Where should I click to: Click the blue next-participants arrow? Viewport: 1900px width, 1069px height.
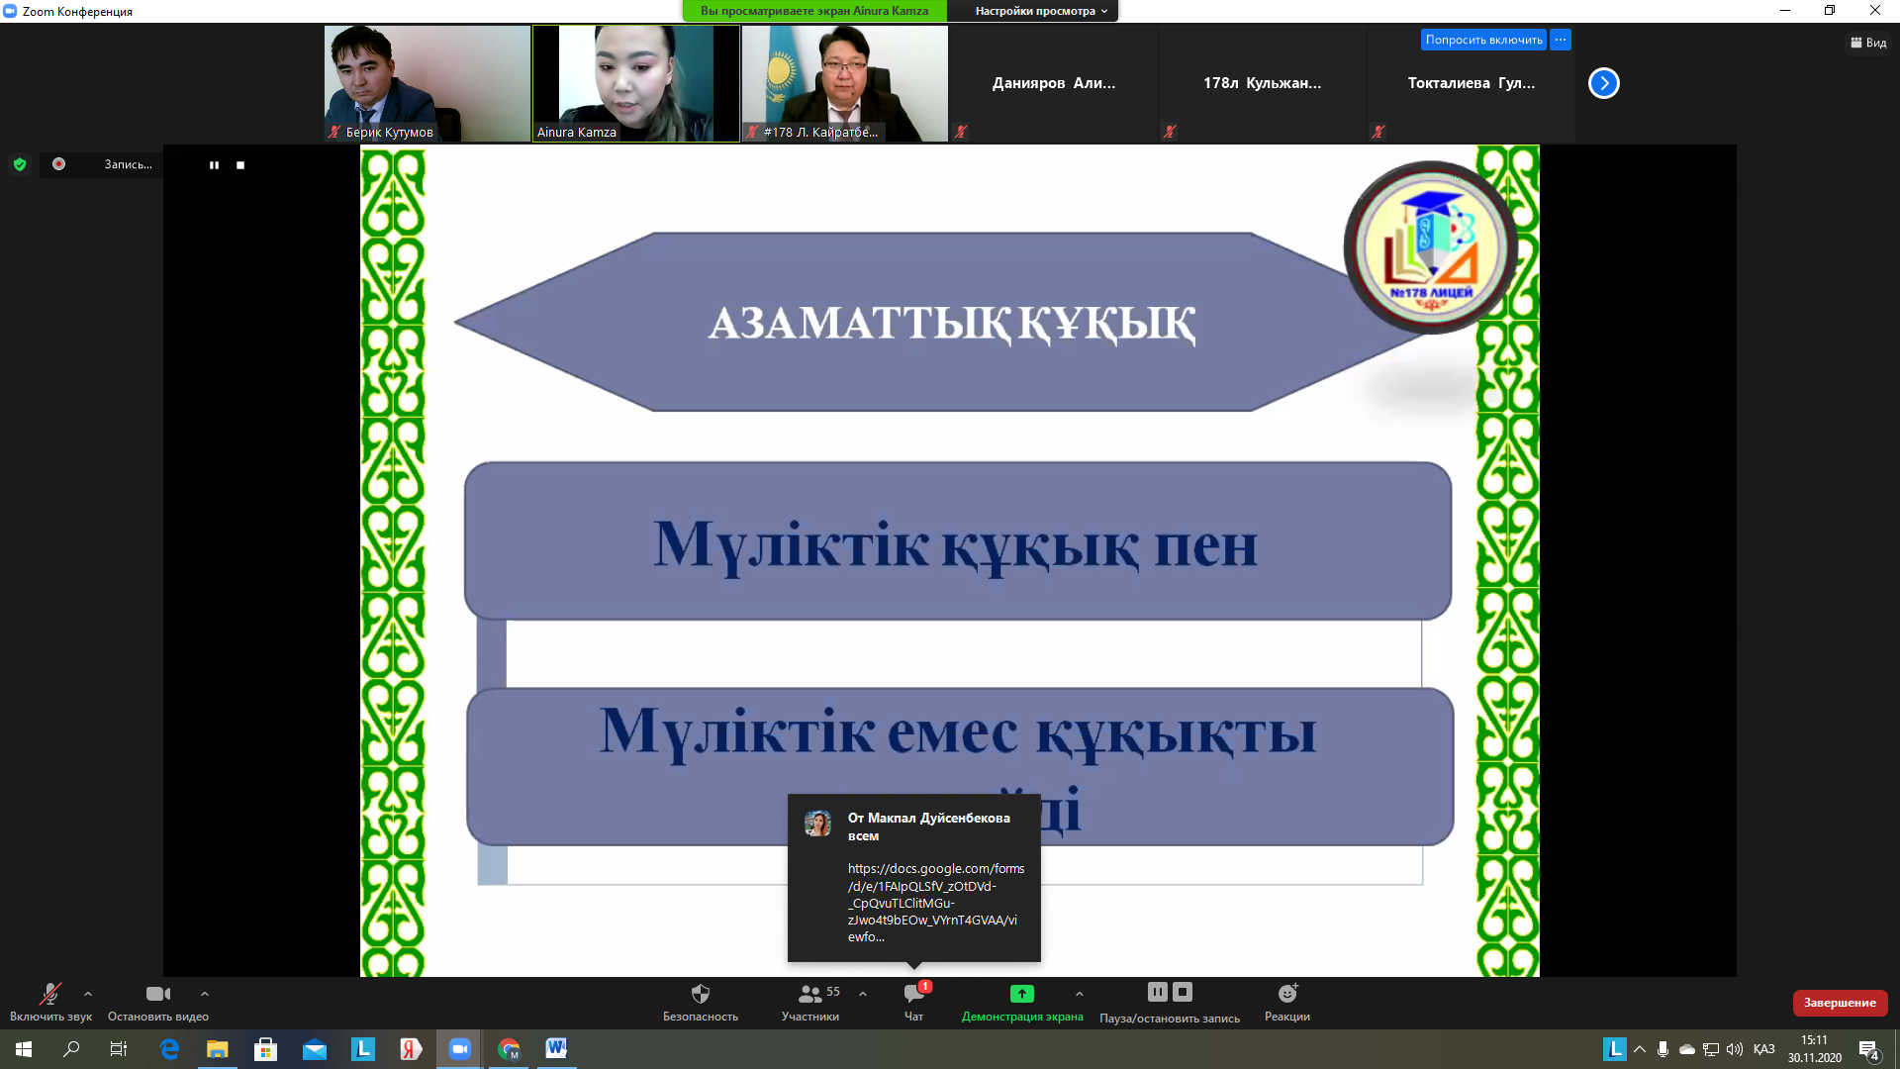(1603, 83)
